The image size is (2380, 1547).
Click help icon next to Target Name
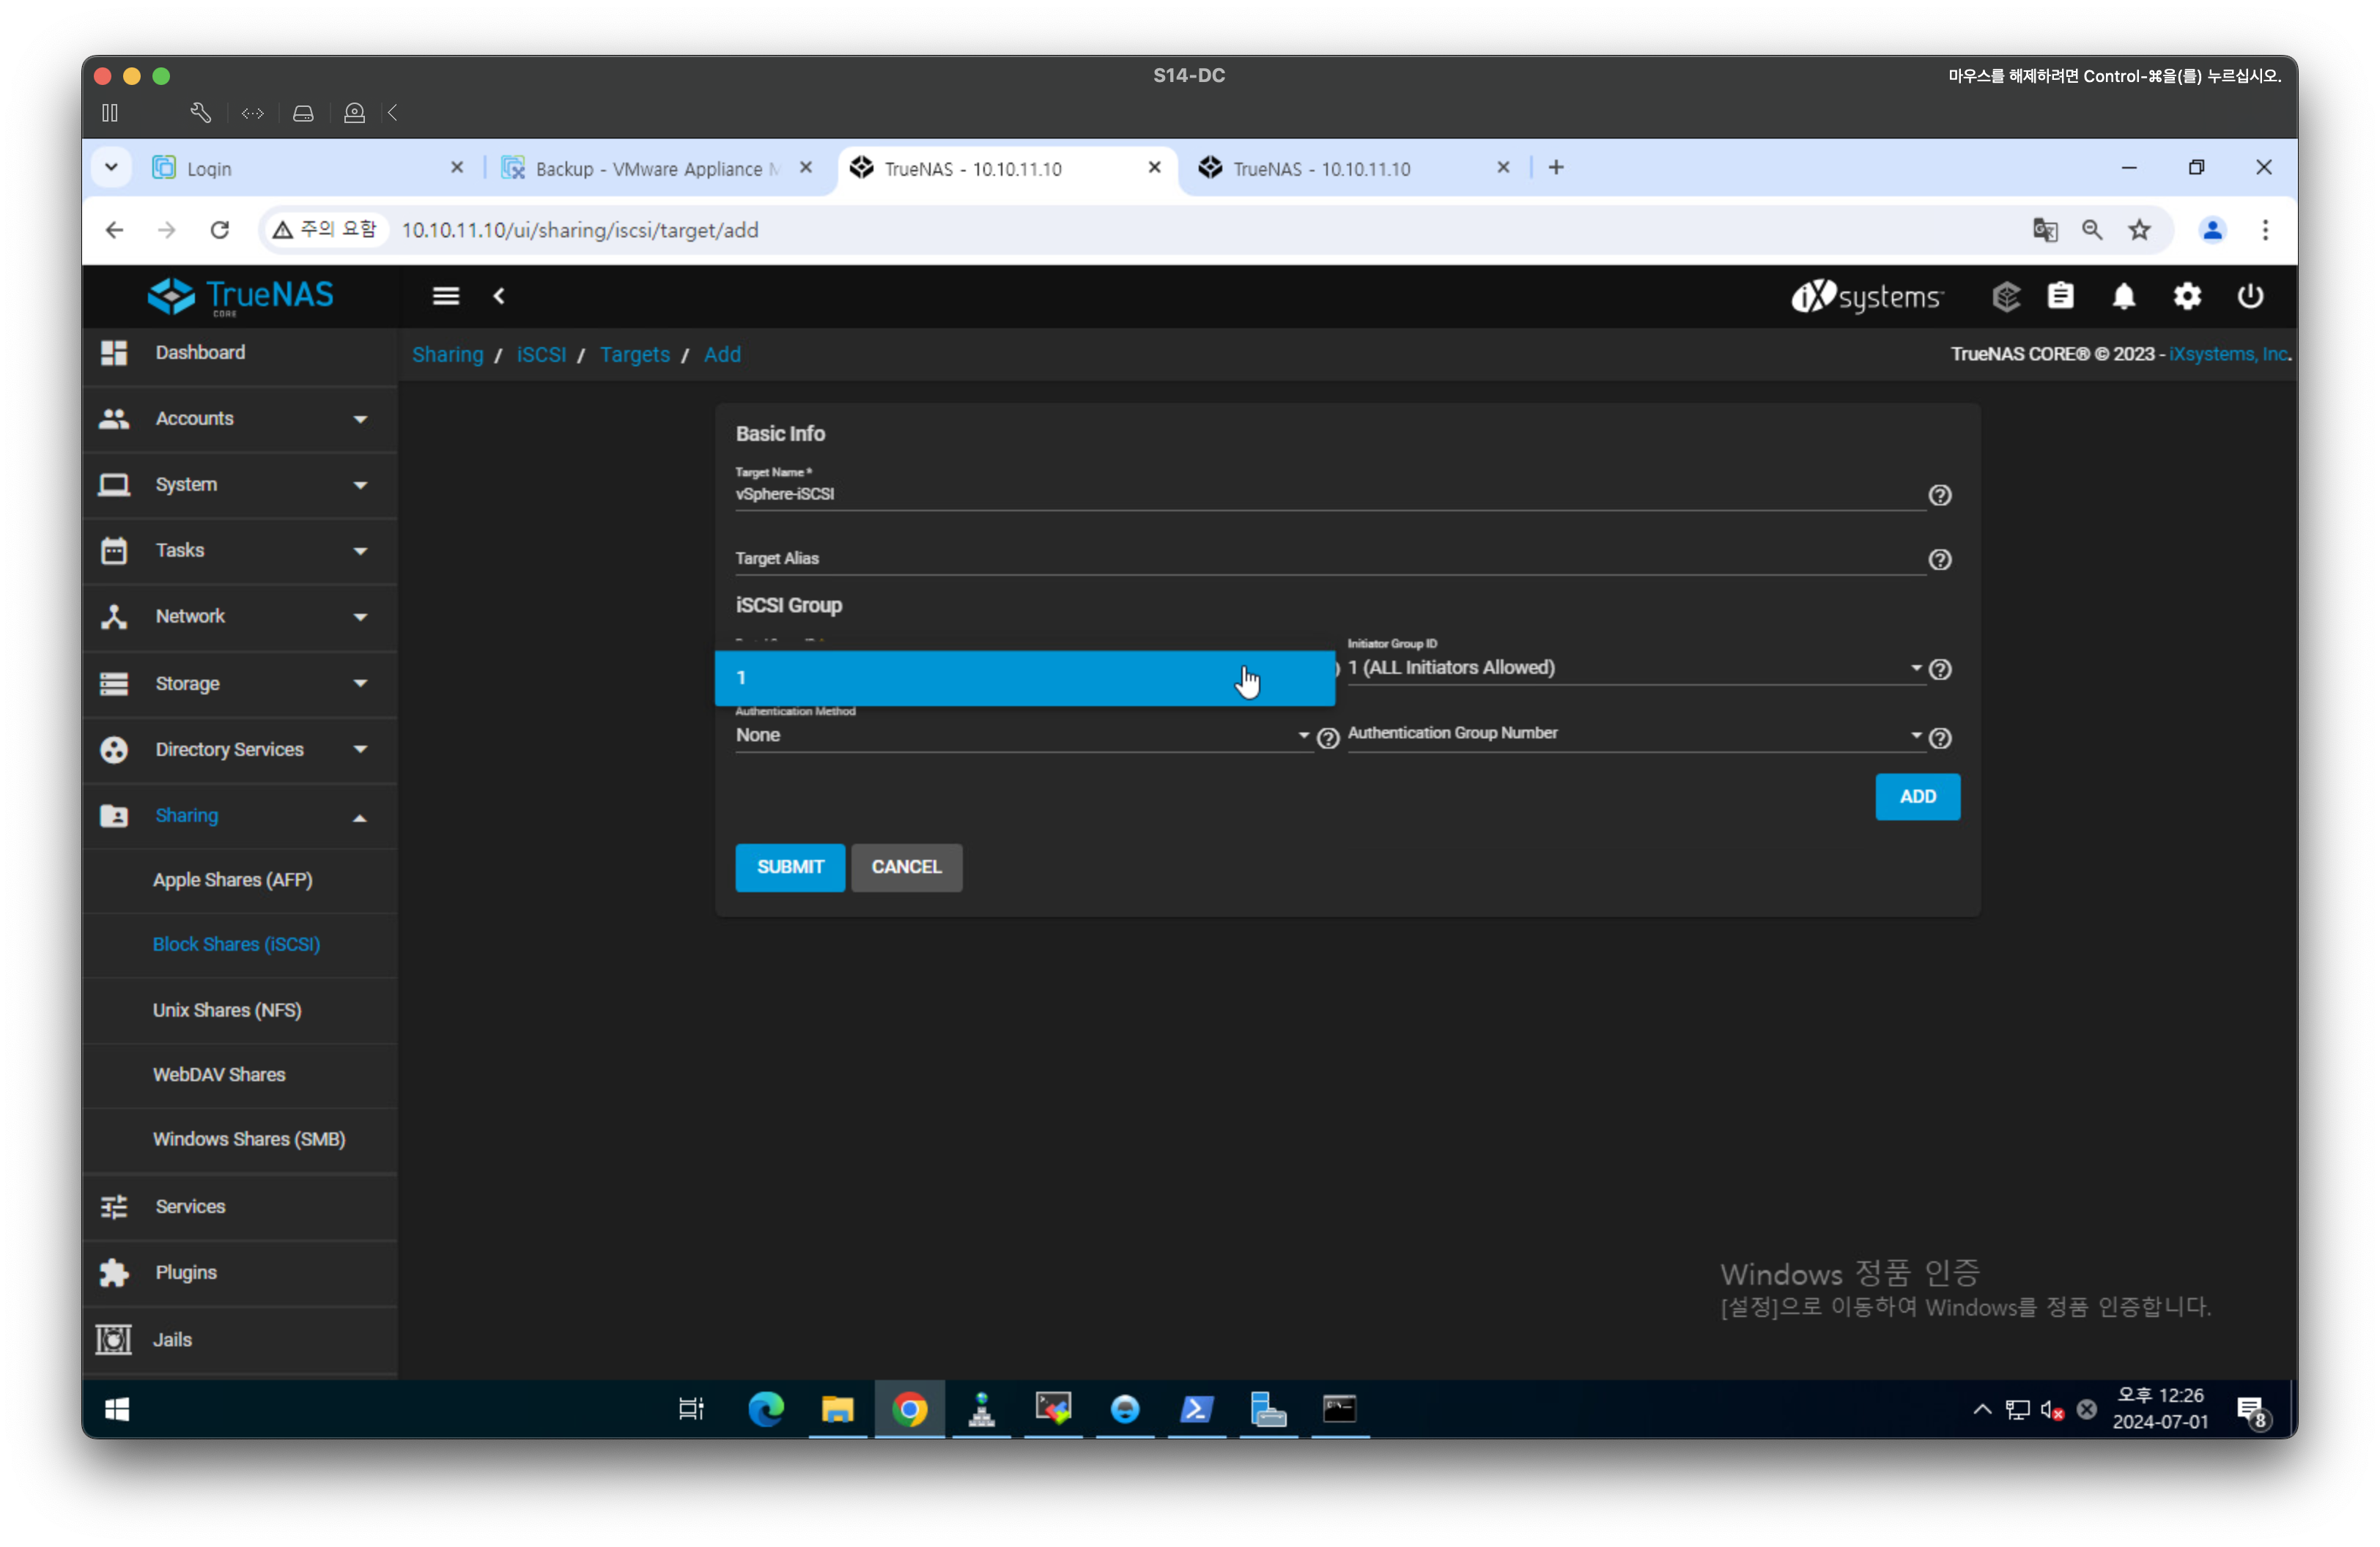tap(1939, 496)
